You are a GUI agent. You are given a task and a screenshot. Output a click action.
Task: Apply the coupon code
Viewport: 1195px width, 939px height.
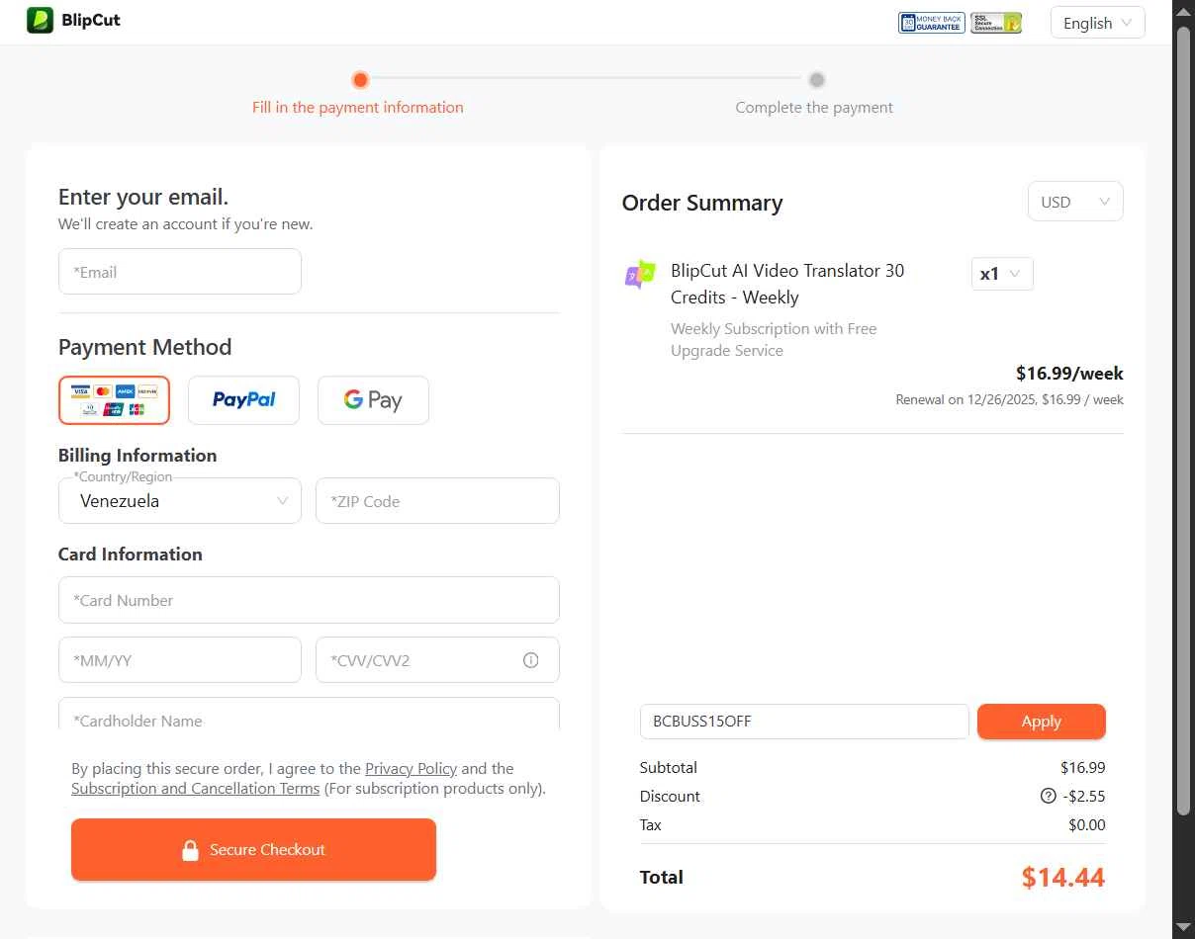click(1042, 722)
